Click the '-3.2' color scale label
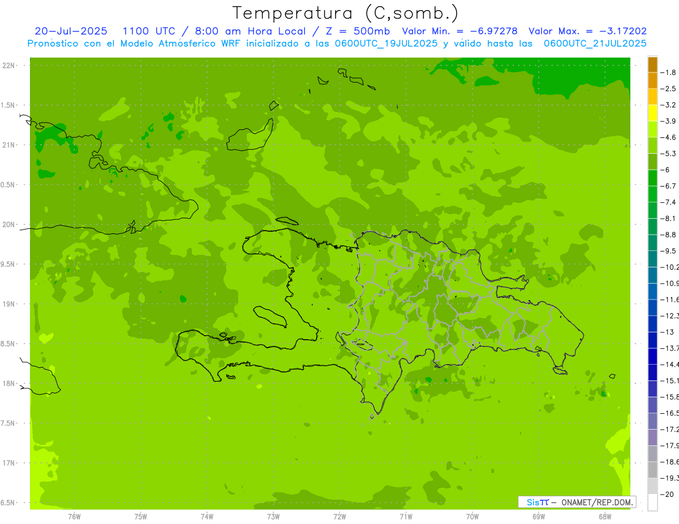Screen dimensions: 679x524 point(669,105)
